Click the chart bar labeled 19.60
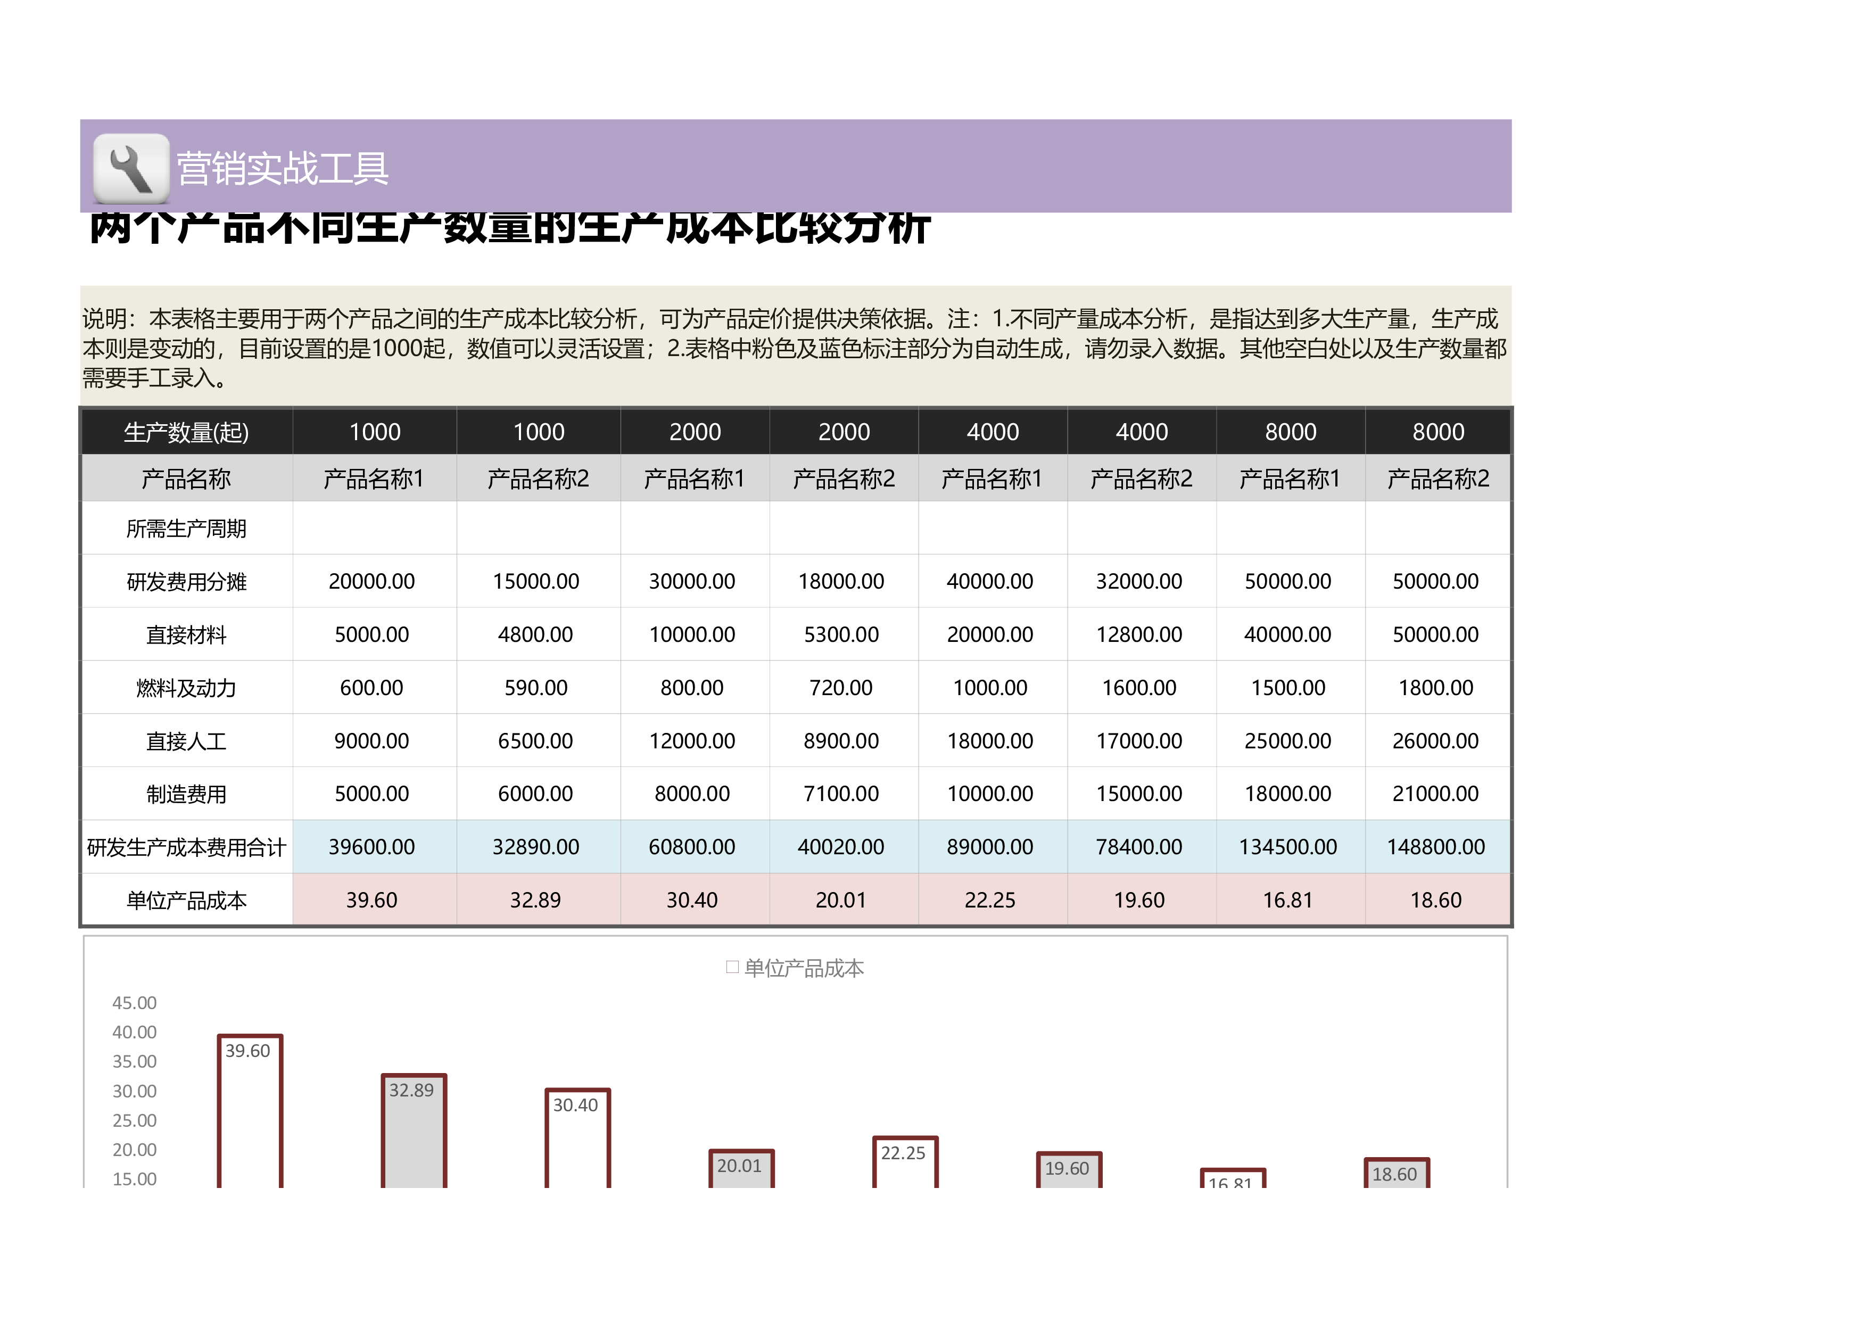The image size is (1867, 1320). (1069, 1170)
